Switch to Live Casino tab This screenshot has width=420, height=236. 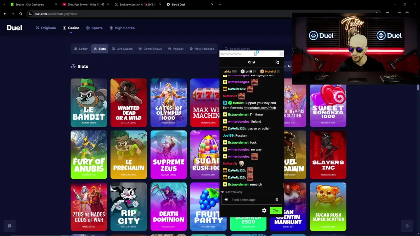pos(122,49)
